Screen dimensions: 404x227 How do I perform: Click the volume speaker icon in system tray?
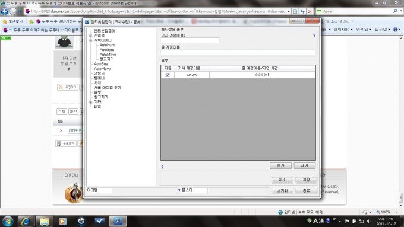click(369, 221)
